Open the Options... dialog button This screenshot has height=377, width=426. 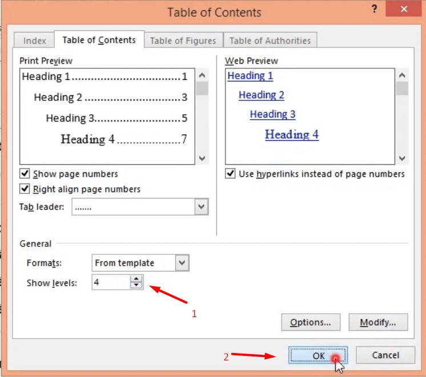pyautogui.click(x=310, y=322)
